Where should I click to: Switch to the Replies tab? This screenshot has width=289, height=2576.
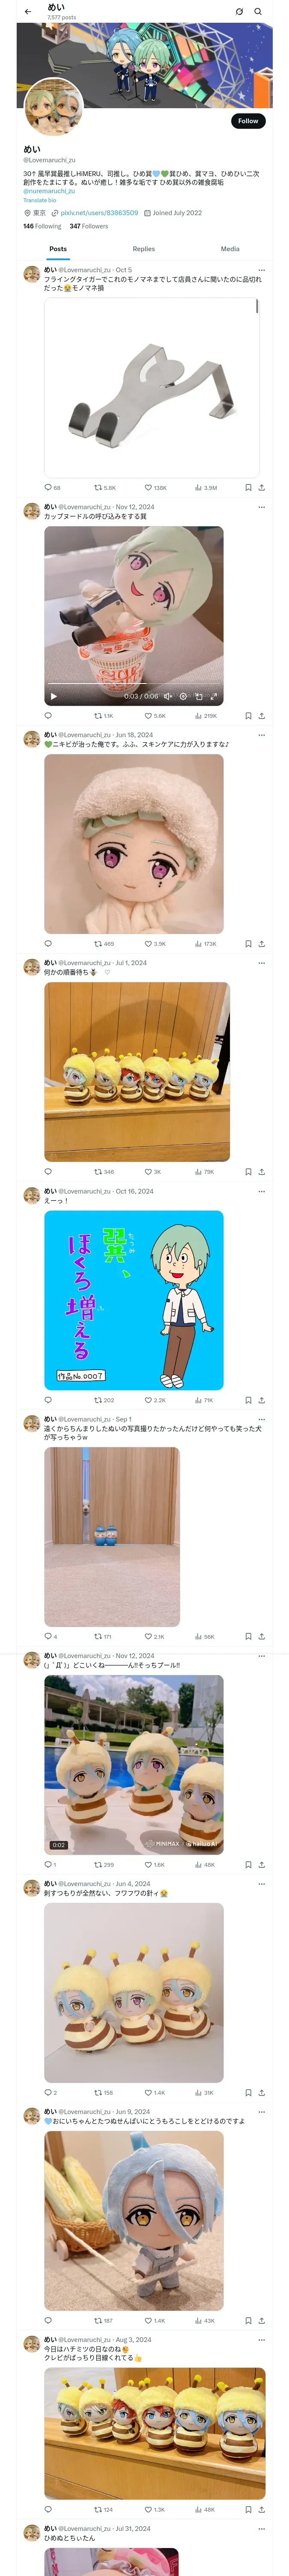[x=143, y=249]
